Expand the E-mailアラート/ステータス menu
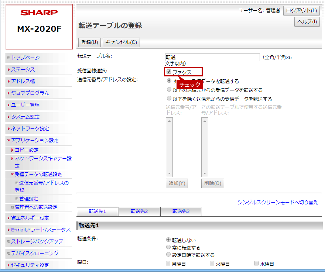This screenshot has height=272, width=325. tap(41, 230)
